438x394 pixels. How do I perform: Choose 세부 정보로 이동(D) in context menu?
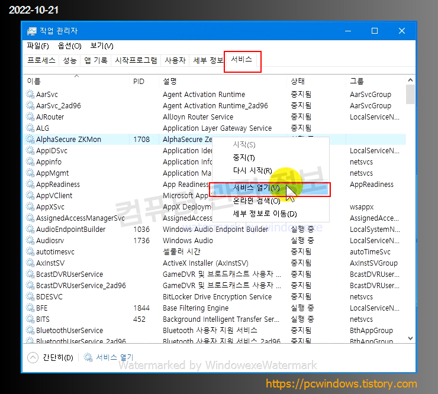coord(265,214)
